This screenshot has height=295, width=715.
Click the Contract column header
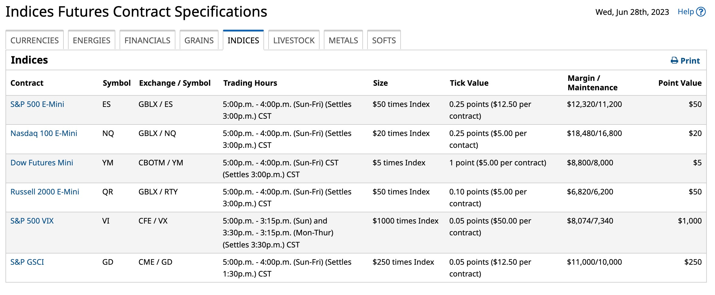click(27, 83)
